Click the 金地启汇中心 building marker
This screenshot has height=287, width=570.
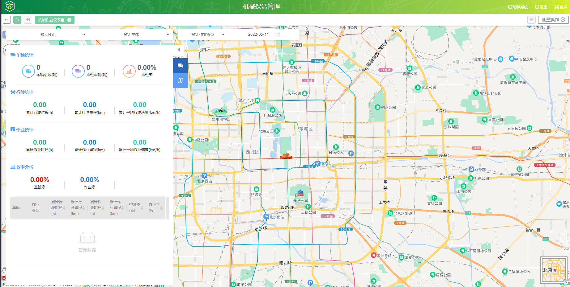click(x=500, y=59)
